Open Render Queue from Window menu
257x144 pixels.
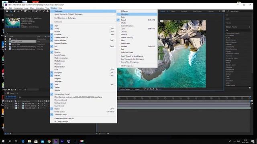coord(83,112)
